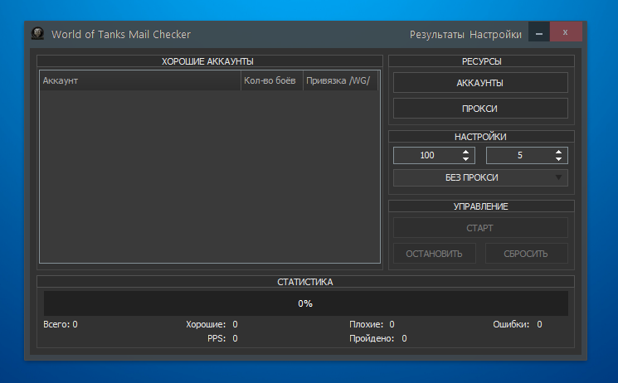Click the СТАРТ button
The width and height of the screenshot is (618, 383).
(x=480, y=228)
